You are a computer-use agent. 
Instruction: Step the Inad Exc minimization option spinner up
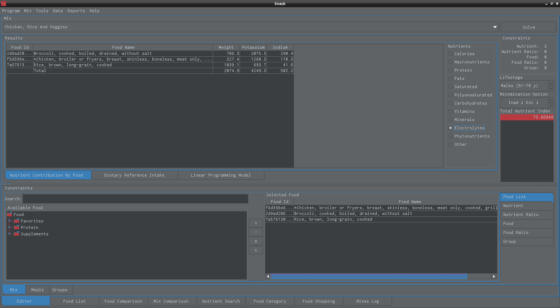pos(551,100)
